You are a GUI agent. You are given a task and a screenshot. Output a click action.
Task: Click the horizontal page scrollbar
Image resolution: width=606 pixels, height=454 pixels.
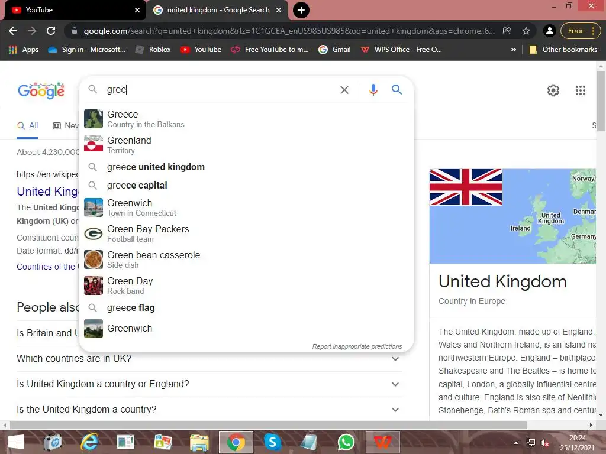click(269, 425)
